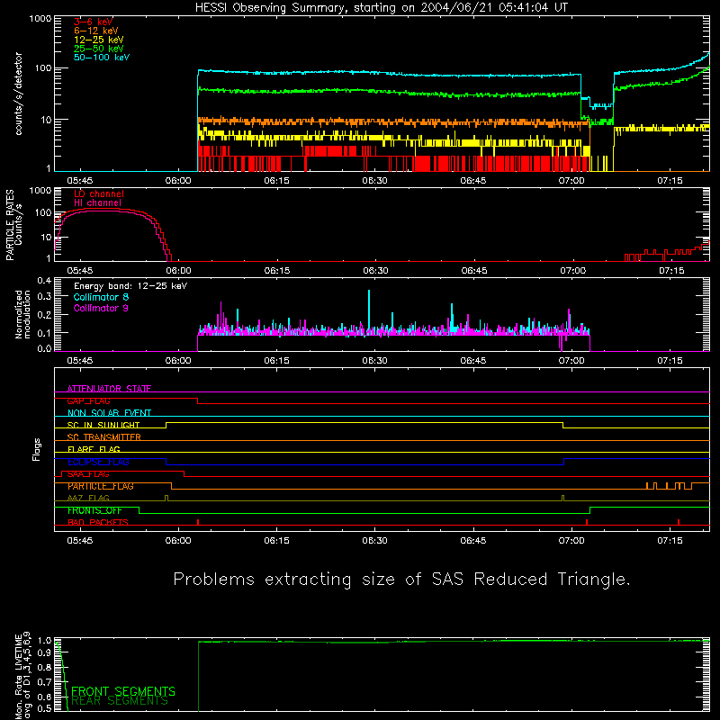This screenshot has height=720, width=720.
Task: Click the "REAR SEGMENTS" legend label
Action: coord(120,701)
